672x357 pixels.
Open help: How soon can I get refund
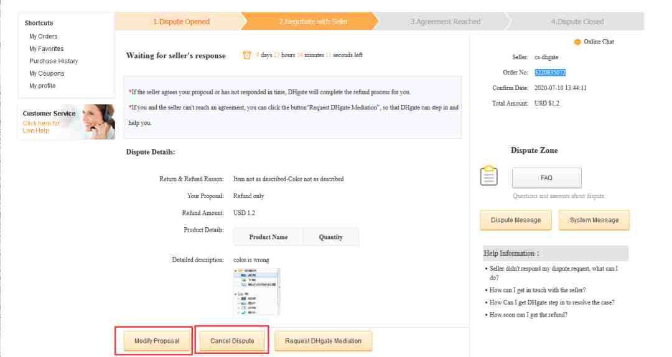[x=528, y=315]
